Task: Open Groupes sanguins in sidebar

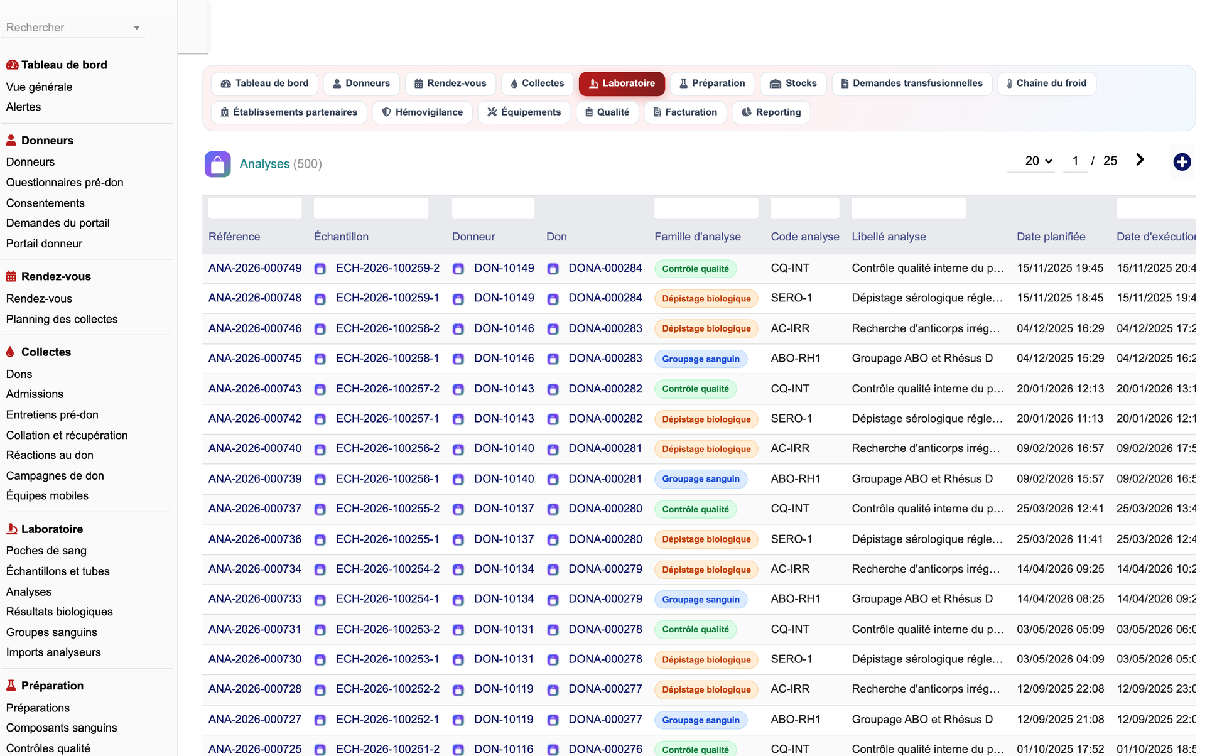Action: [51, 632]
